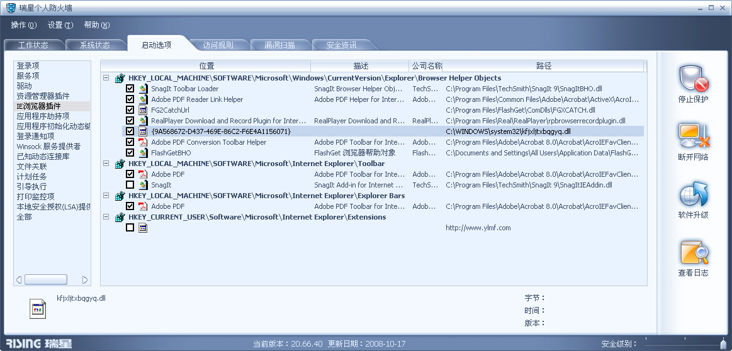
Task: Click the right arrow of category list scrollbar
Action: (85, 280)
